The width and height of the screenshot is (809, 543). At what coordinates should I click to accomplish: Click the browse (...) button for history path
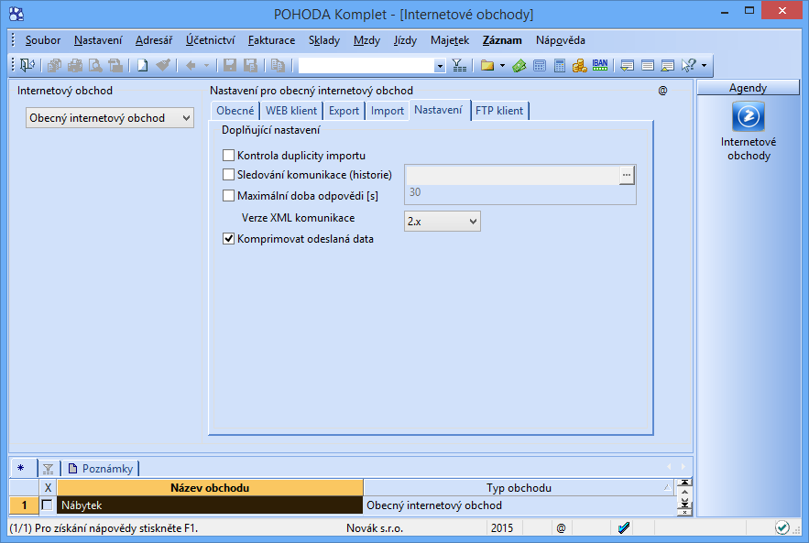coord(627,175)
